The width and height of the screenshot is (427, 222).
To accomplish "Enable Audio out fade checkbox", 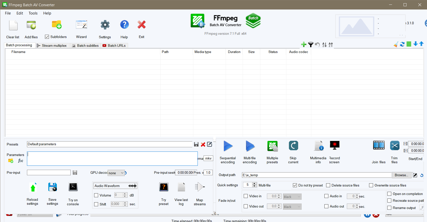I will [326, 206].
